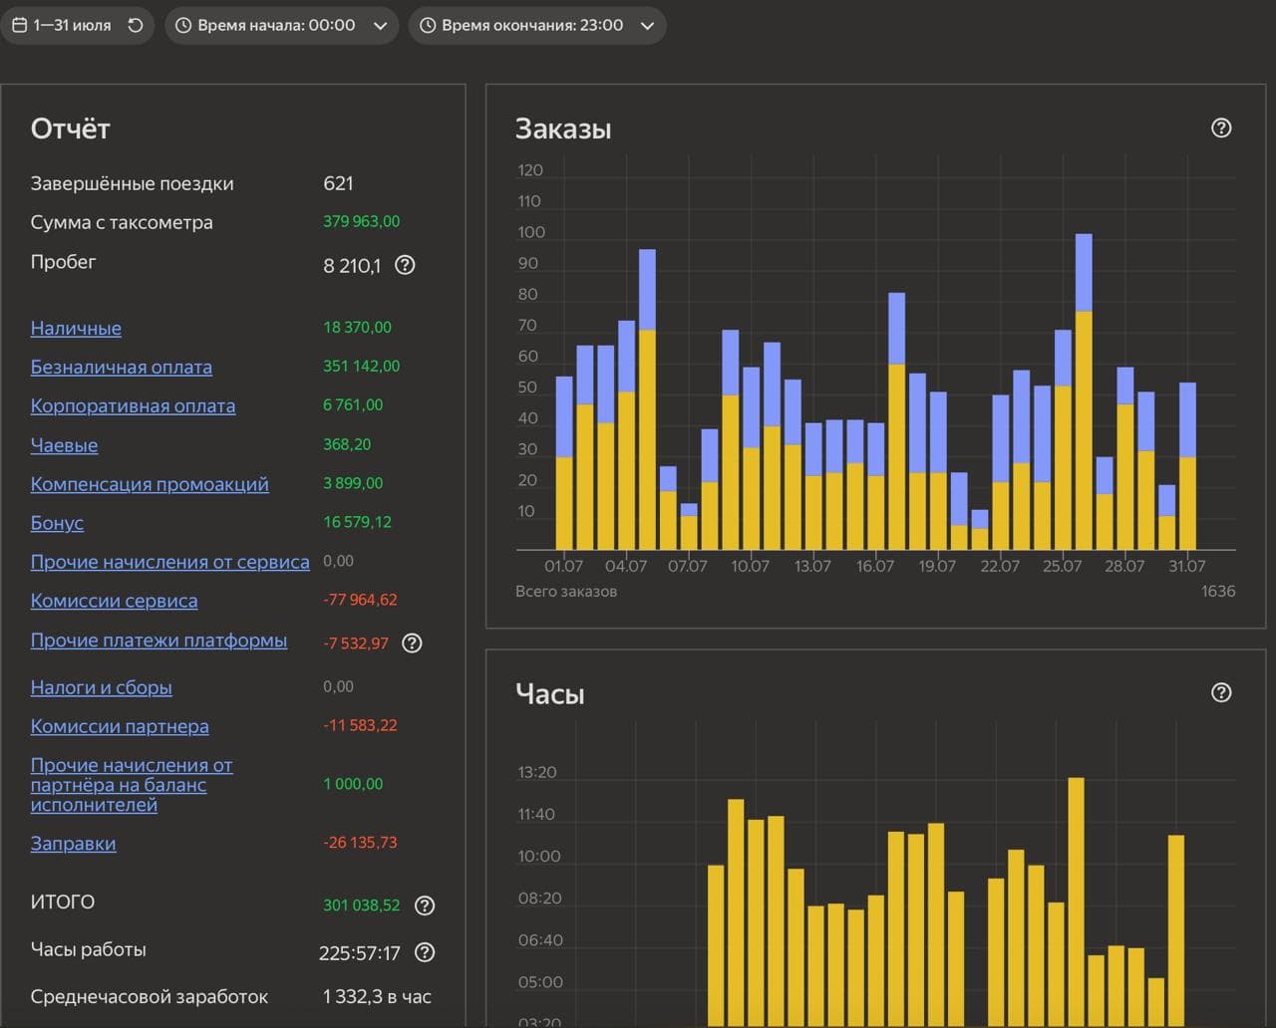This screenshot has height=1028, width=1276.
Task: Click the 16.07 date label on Заказы axis
Action: (x=875, y=566)
